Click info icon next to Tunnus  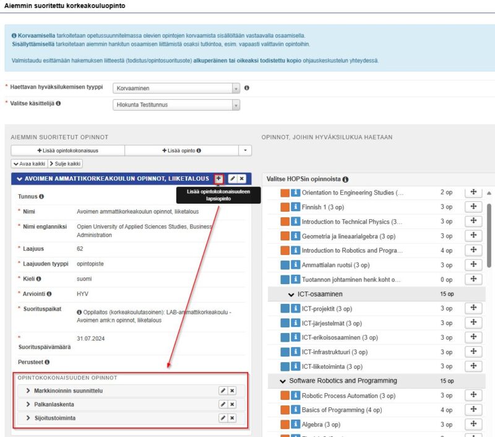(x=41, y=196)
